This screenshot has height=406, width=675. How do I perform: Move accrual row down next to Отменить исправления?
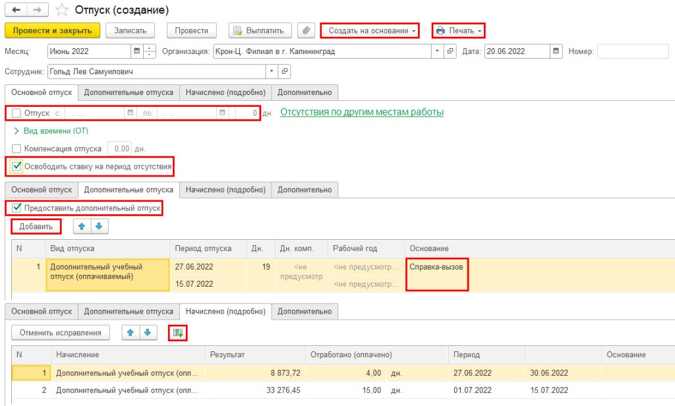(148, 332)
